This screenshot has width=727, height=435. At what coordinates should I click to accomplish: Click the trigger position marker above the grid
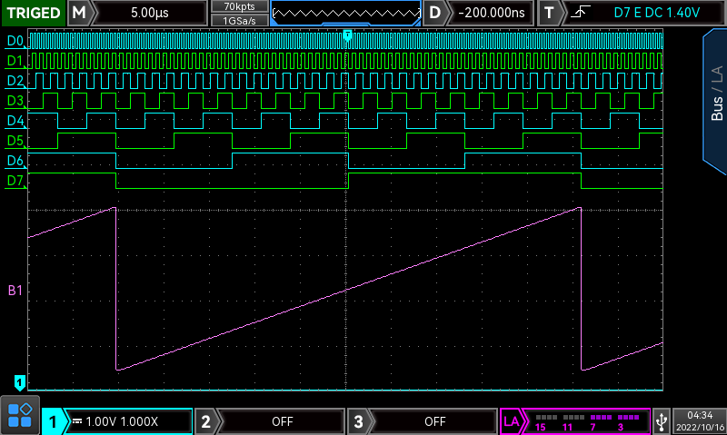click(347, 35)
